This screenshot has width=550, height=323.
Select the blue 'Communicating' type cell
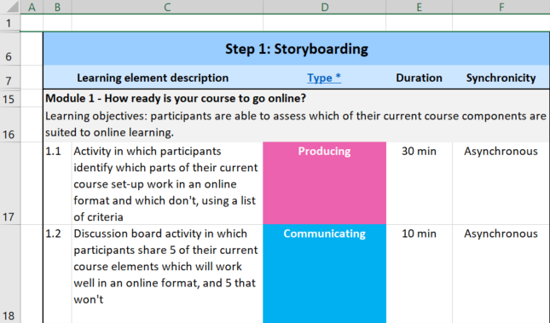pos(325,274)
